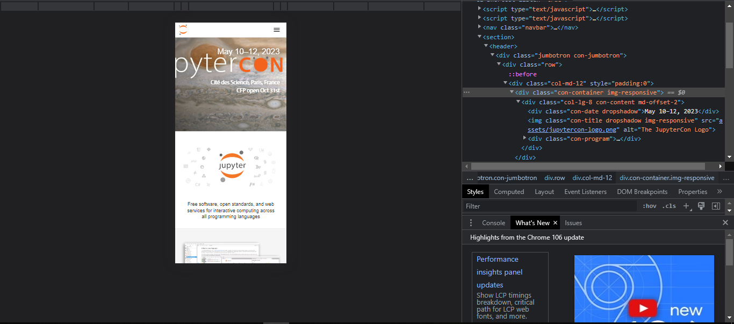Open the drawer three-dot menu beside Console
This screenshot has width=734, height=324.
pyautogui.click(x=471, y=222)
